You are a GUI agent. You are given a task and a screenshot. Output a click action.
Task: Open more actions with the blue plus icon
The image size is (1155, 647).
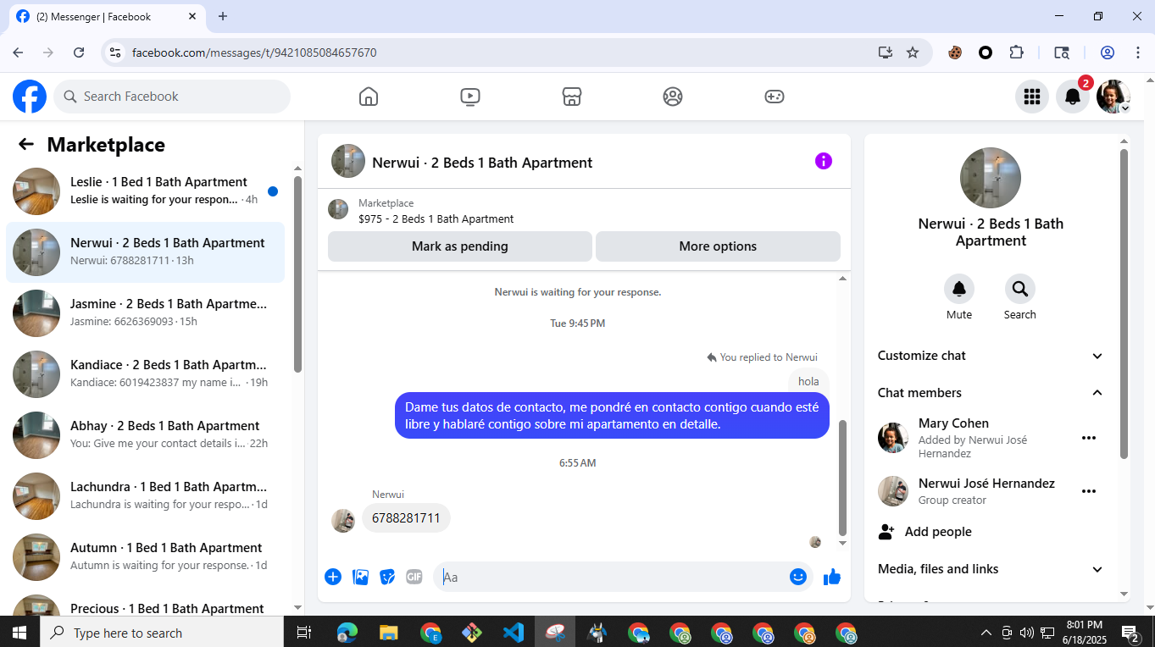click(x=333, y=577)
